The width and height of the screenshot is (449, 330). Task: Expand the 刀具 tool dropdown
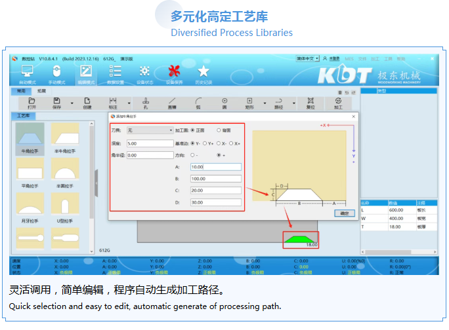coord(171,130)
